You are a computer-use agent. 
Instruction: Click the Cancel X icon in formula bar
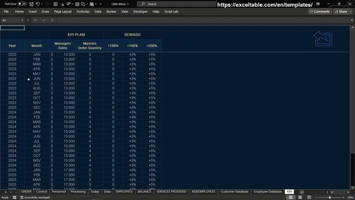(35, 20)
